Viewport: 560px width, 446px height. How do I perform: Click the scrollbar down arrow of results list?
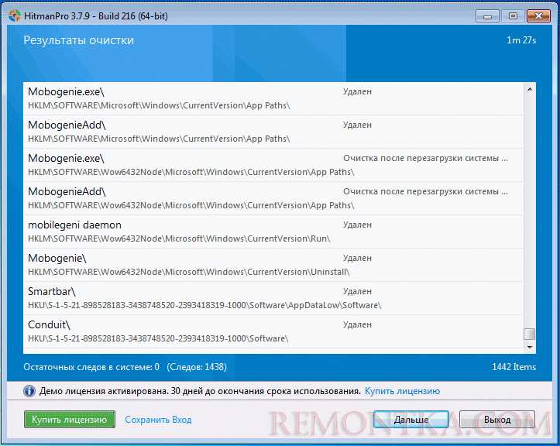(x=530, y=347)
